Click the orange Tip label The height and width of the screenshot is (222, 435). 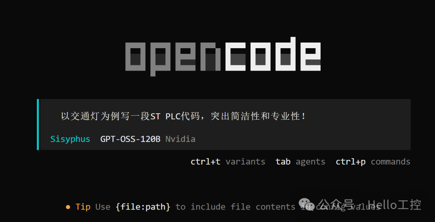[83, 207]
